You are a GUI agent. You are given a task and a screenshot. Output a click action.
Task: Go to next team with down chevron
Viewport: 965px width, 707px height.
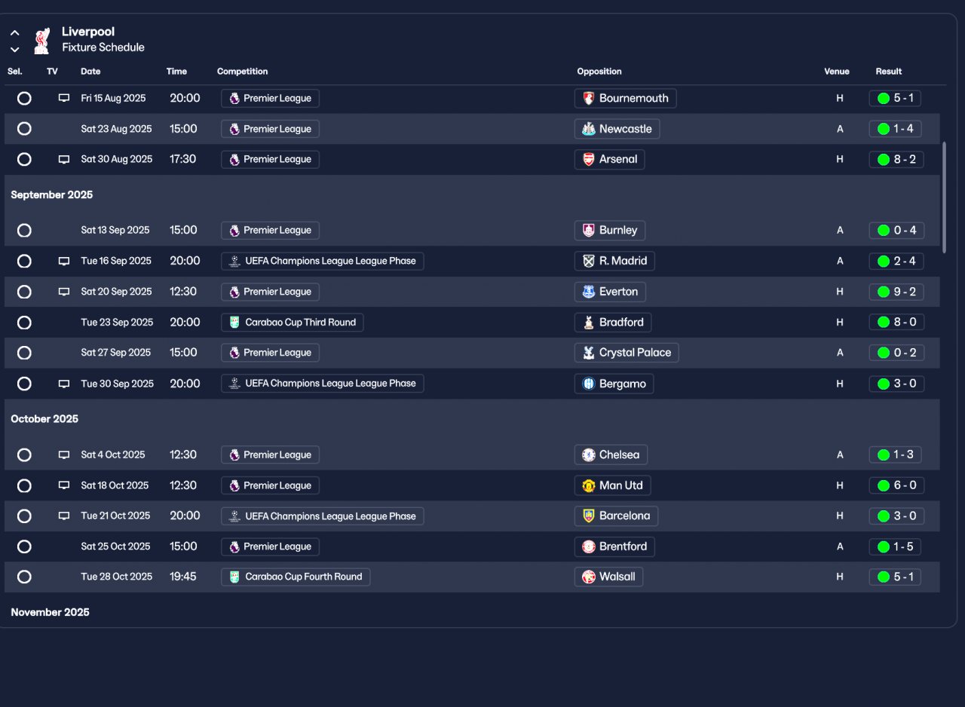(x=15, y=50)
